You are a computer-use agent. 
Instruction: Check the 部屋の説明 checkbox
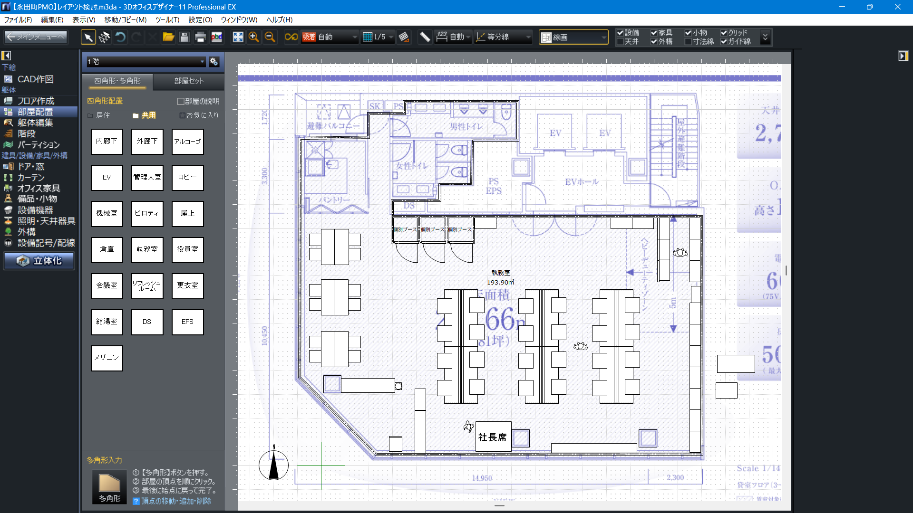tap(181, 101)
